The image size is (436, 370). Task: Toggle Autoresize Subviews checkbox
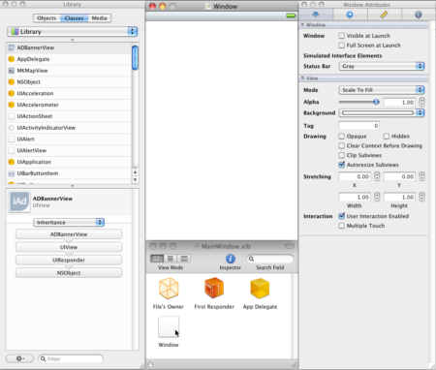341,165
